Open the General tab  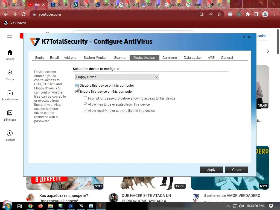point(227,58)
